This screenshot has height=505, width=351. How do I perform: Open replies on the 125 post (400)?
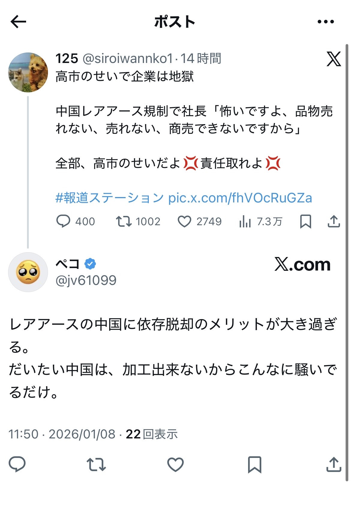[76, 221]
